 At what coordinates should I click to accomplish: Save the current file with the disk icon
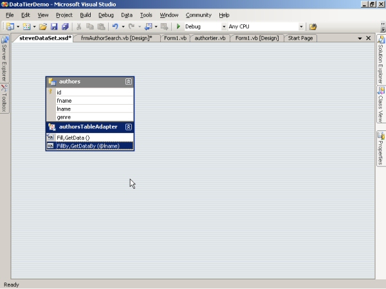click(x=54, y=26)
